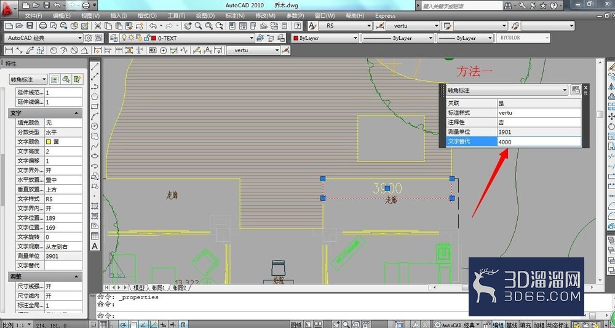Open the RS text style dropdown
This screenshot has height=328, width=615.
[x=345, y=26]
